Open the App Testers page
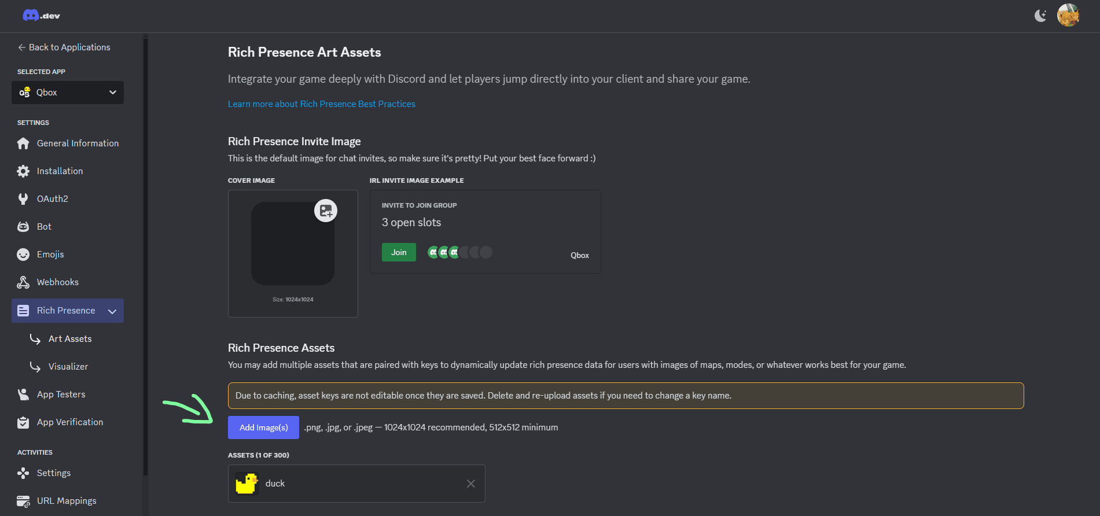 (61, 395)
